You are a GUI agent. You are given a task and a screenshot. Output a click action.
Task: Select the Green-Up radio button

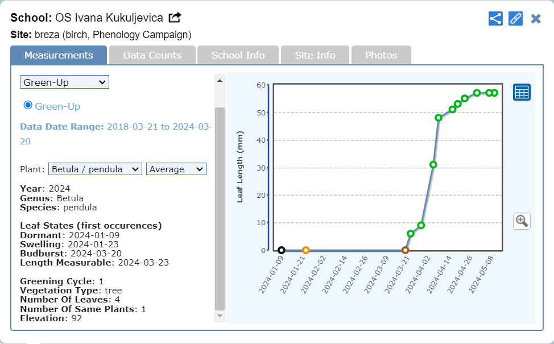point(28,106)
